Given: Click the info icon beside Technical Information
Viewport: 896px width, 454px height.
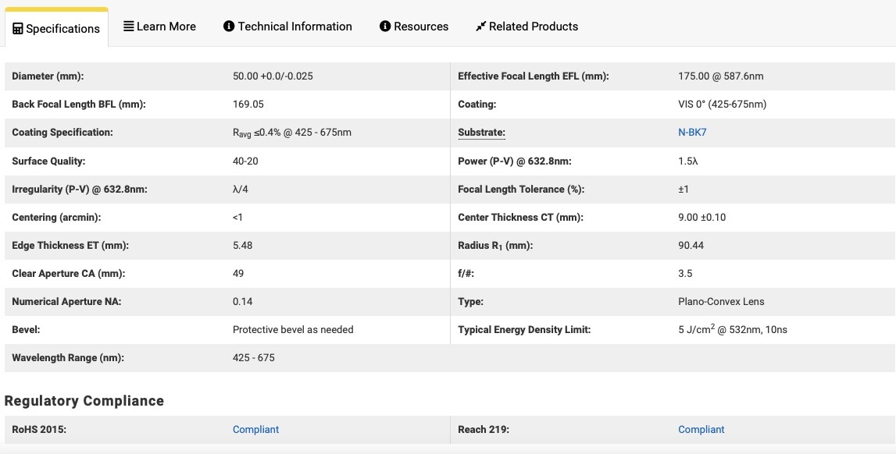Looking at the screenshot, I should (229, 27).
